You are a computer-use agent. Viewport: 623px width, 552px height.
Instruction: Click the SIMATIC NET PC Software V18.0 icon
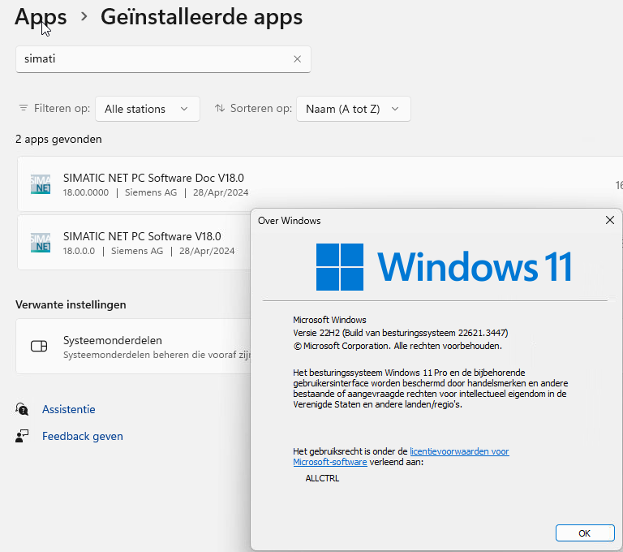[x=40, y=243]
